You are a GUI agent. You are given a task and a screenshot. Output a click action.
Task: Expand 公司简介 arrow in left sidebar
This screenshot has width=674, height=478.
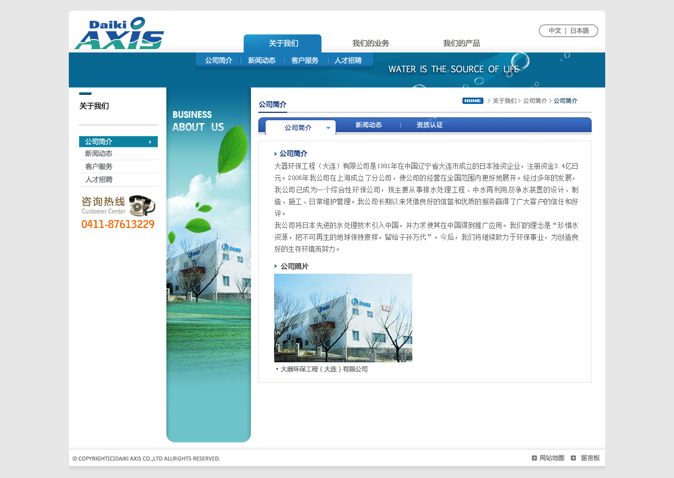tap(149, 142)
